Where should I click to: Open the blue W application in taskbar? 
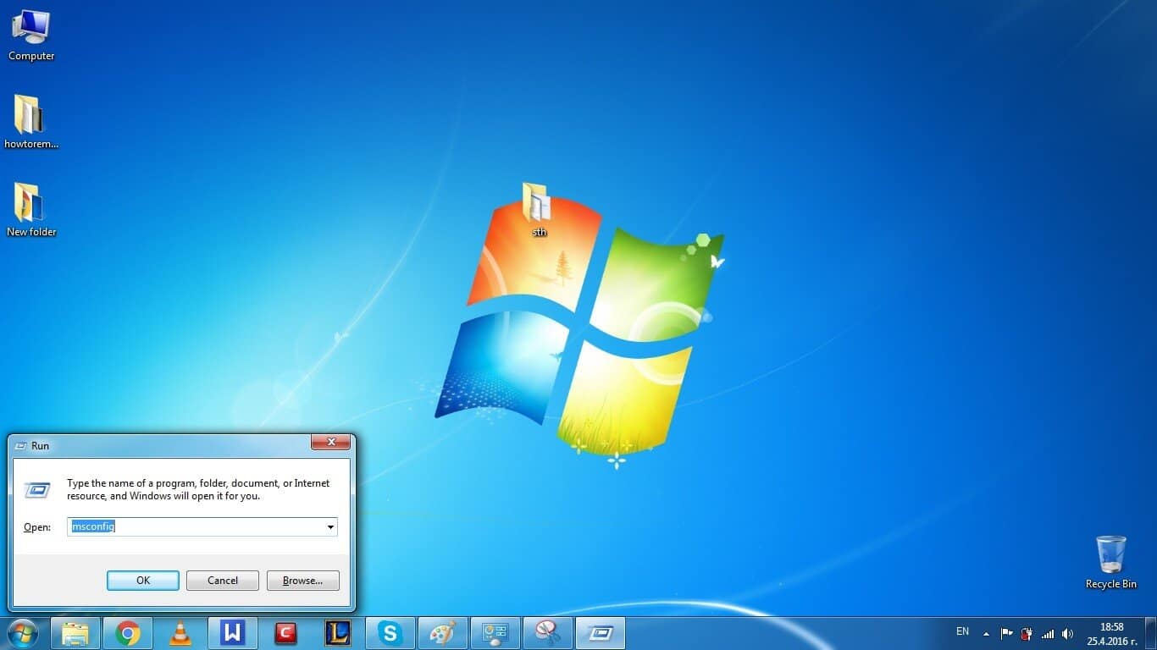click(x=232, y=633)
